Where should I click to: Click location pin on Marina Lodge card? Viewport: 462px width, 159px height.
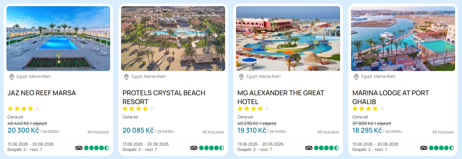pyautogui.click(x=356, y=77)
